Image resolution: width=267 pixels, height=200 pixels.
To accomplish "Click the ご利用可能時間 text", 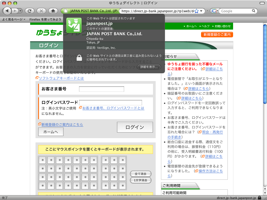I will point(174,193).
